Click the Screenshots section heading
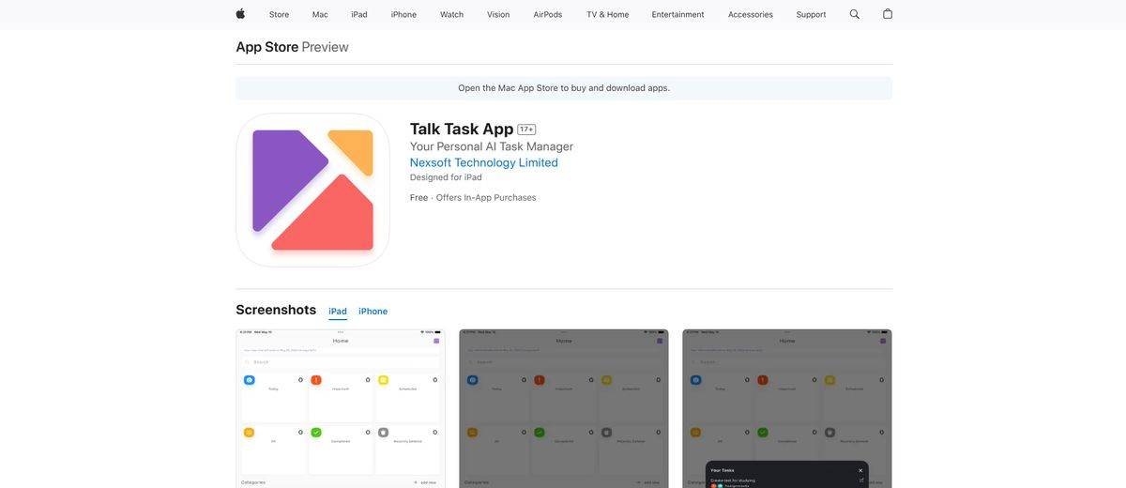 276,310
